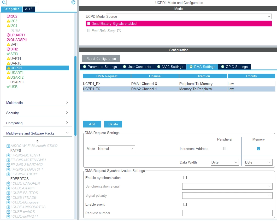The width and height of the screenshot is (277, 221).
Task: Click Priority column header
Action: point(251,76)
